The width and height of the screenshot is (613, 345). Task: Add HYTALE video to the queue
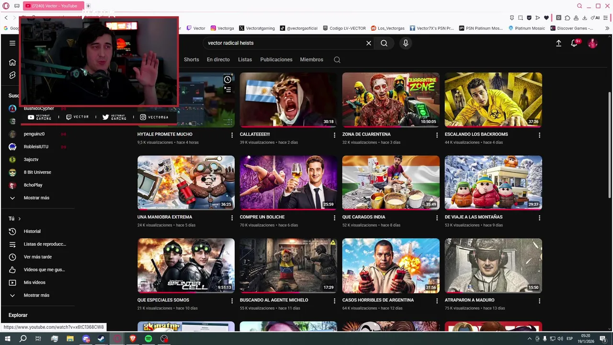pyautogui.click(x=227, y=90)
